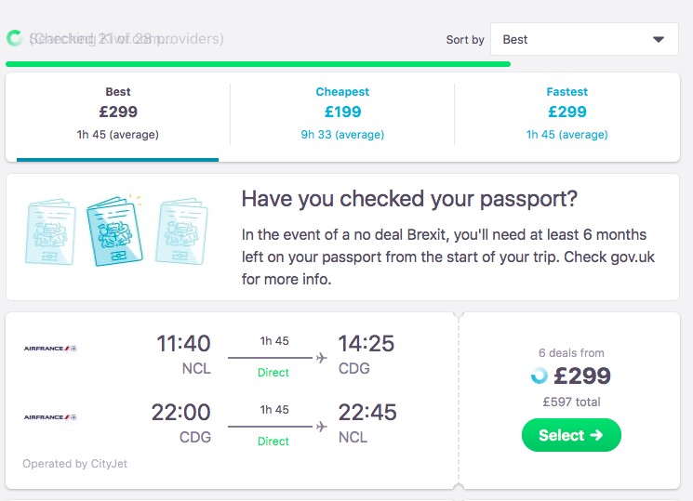Click the return flight airplane icon
The image size is (693, 501).
pos(322,427)
